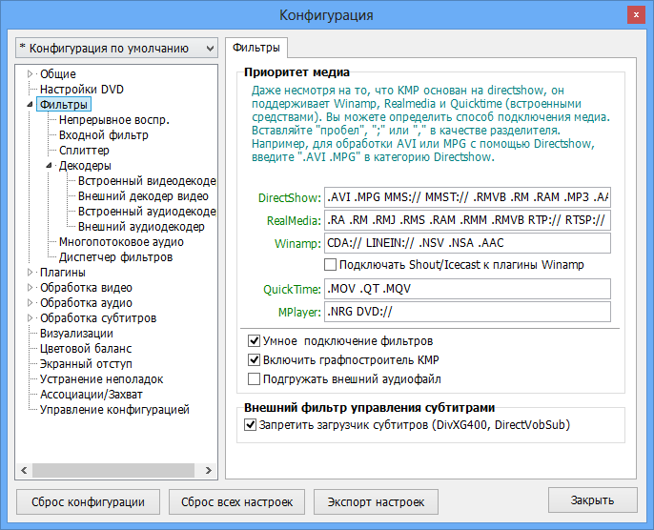Click Сброс всех настроек button

pos(236,501)
